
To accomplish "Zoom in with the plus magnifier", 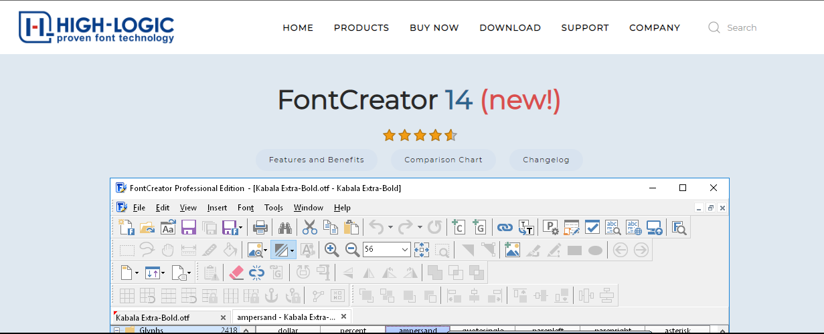I will [331, 250].
